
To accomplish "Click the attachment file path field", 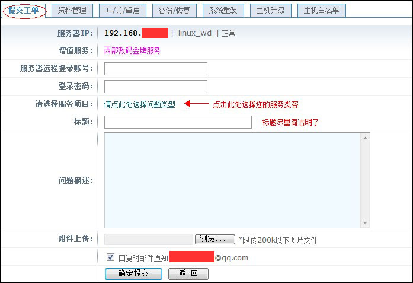I will 148,239.
